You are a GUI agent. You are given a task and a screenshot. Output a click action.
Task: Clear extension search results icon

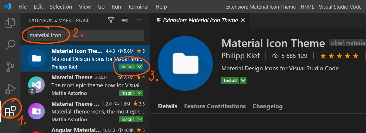point(125,20)
